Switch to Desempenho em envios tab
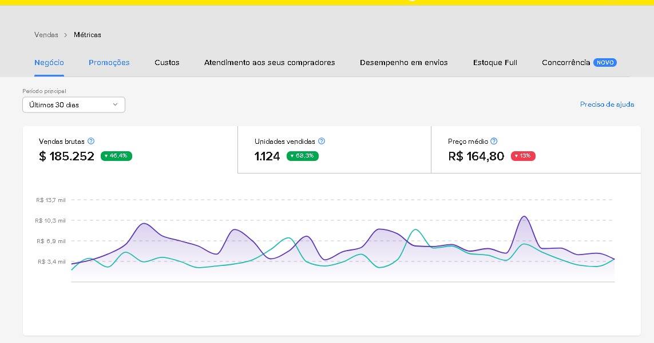 pos(403,63)
